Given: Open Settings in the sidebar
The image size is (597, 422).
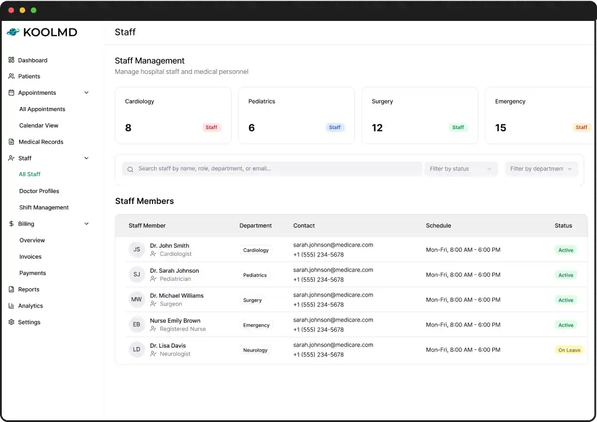Looking at the screenshot, I should tap(29, 322).
